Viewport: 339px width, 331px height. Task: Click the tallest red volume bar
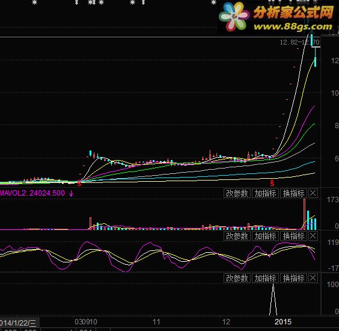click(x=304, y=214)
